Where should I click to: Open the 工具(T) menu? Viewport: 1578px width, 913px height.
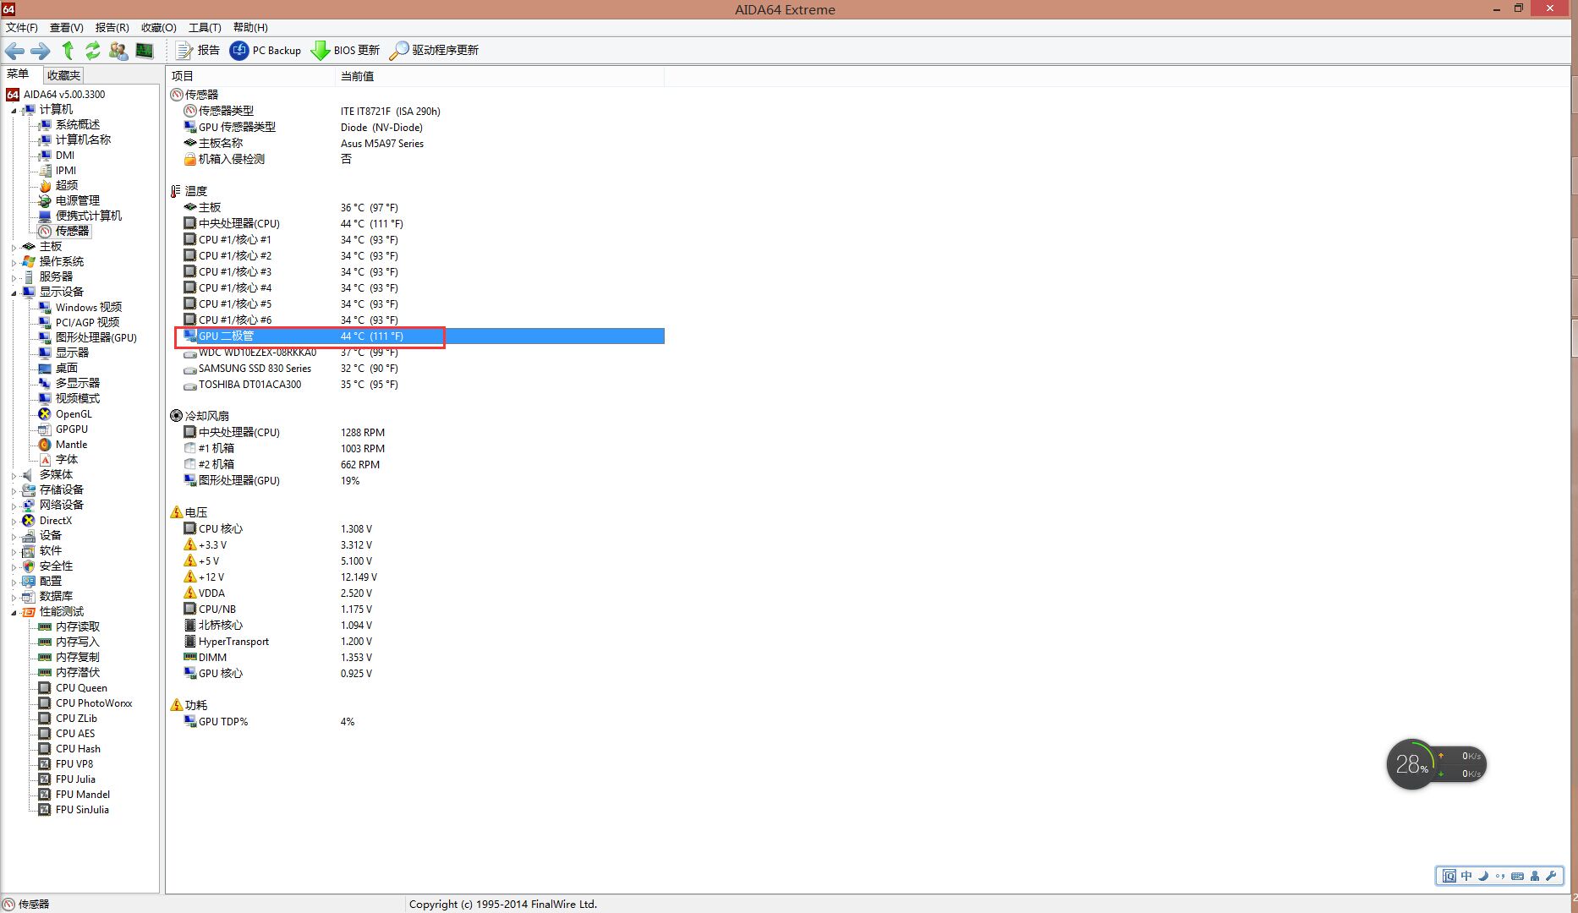(x=204, y=28)
